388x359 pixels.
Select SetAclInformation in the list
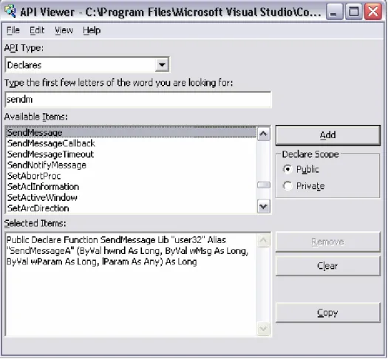click(x=131, y=187)
